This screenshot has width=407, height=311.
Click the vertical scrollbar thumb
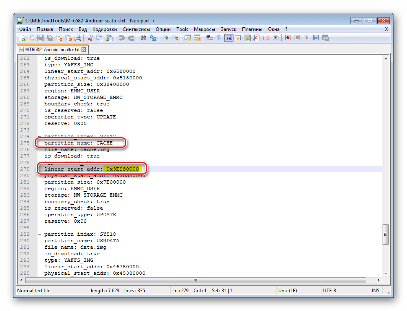[386, 234]
